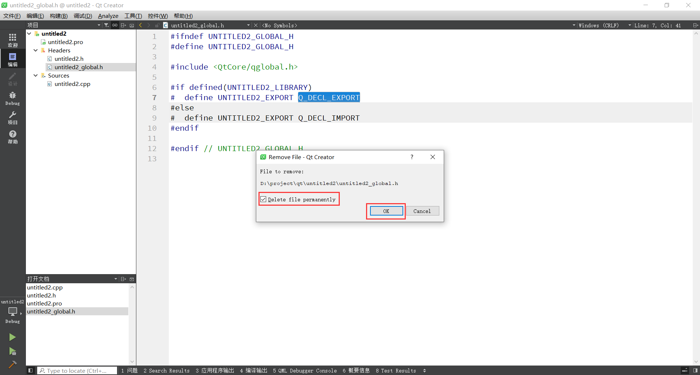Split the Projects side pane

point(124,25)
